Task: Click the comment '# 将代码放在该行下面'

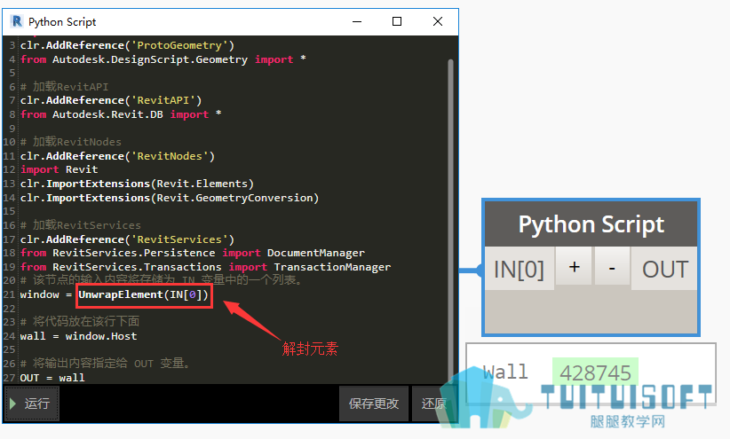Action: point(80,321)
